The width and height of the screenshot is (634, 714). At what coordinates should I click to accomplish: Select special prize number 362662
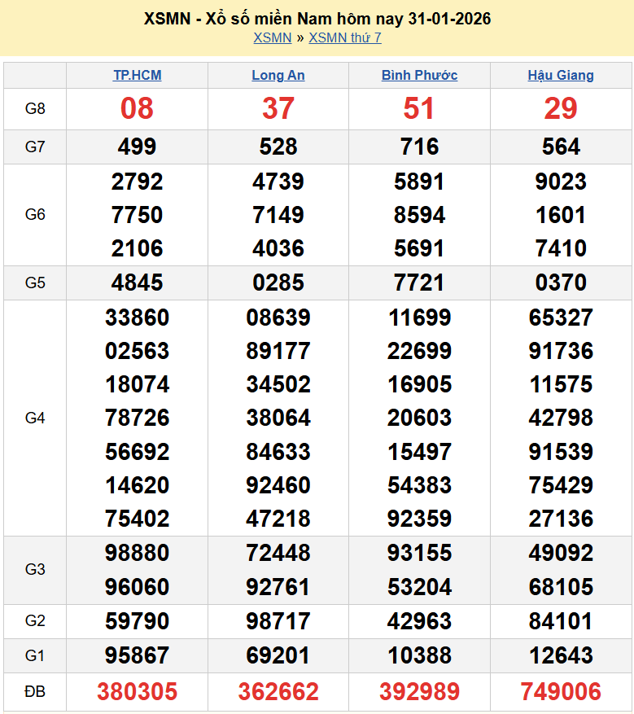(x=278, y=692)
